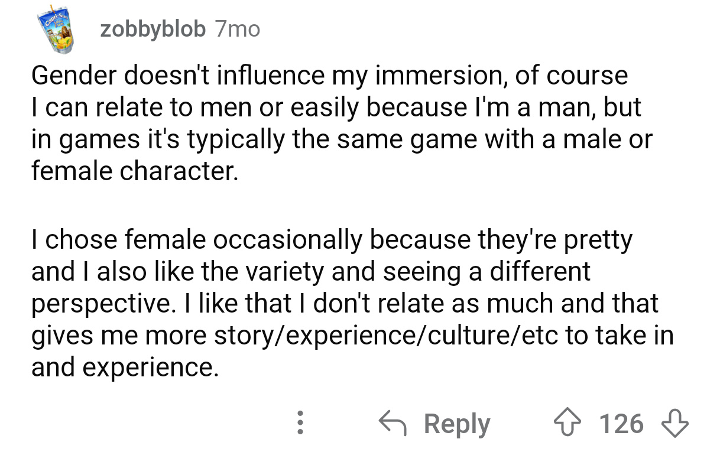Screen dimensions: 720x452
Task: Open the three-dot comment options menu
Action: pos(300,424)
